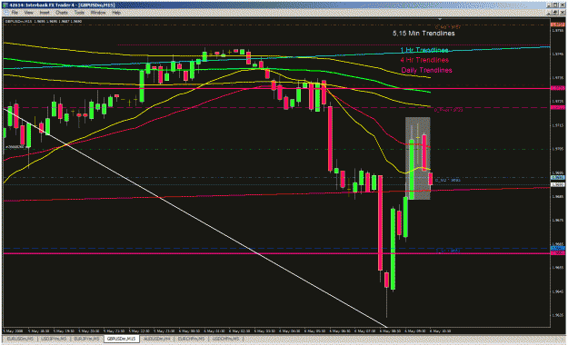568x345 pixels.
Task: Open the File menu
Action: pos(15,13)
